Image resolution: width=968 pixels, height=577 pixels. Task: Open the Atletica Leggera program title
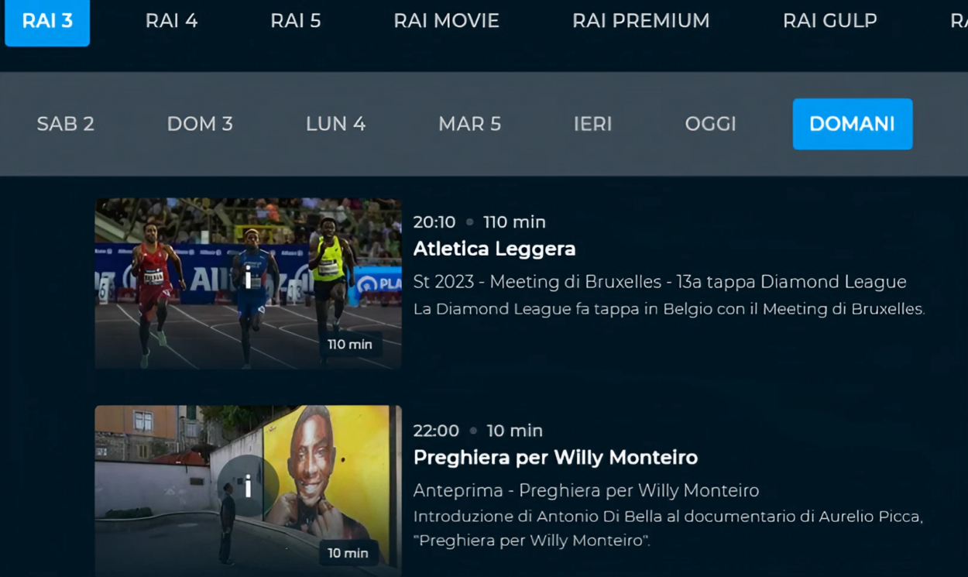[494, 249]
